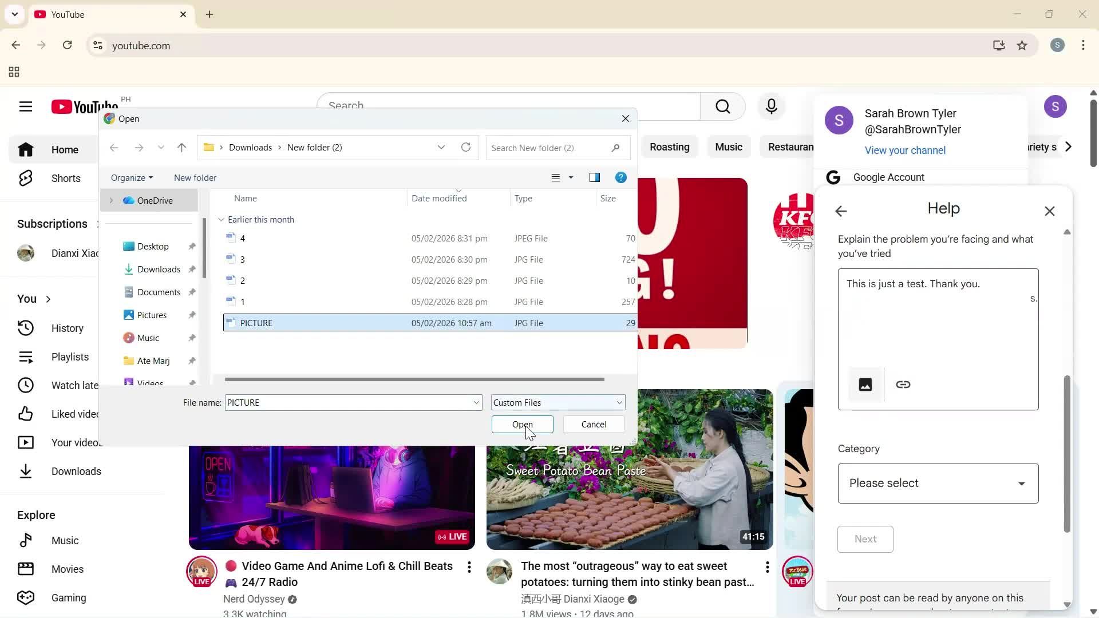Bookmark youtube.com with the star icon
This screenshot has height=618, width=1099.
1022,45
